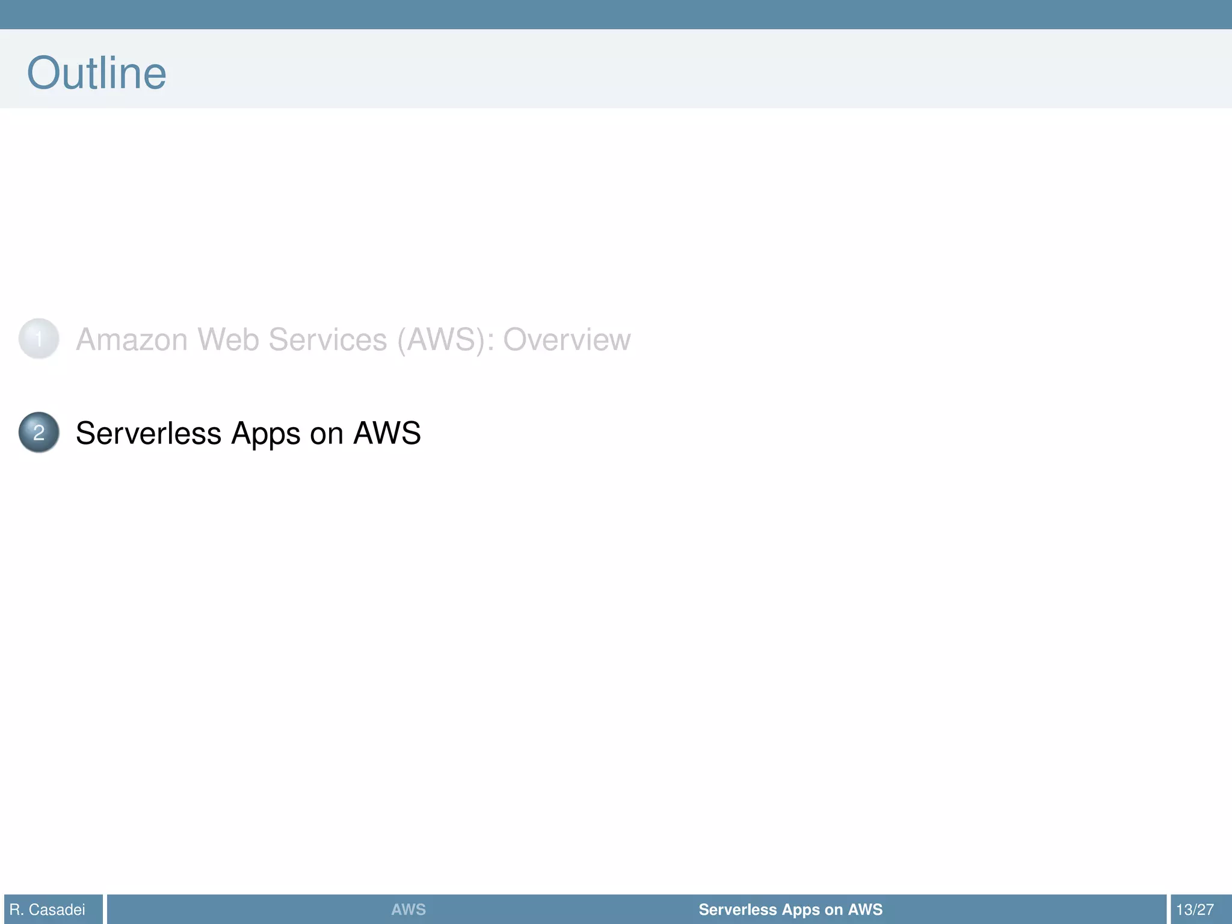This screenshot has width=1232, height=924.
Task: Click the author name R. Casadei in footer
Action: [48, 910]
